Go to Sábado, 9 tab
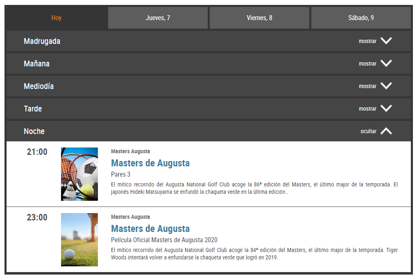 click(x=361, y=18)
